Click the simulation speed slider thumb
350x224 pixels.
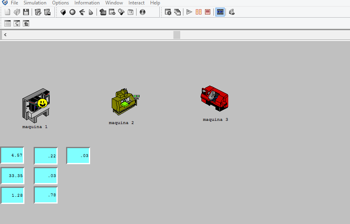177,35
